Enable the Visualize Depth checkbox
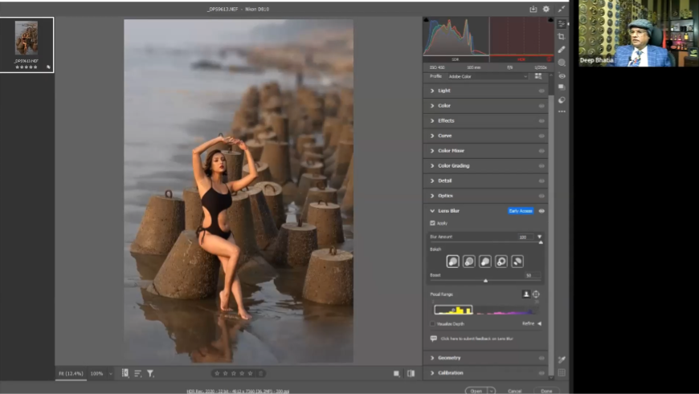 click(x=432, y=323)
